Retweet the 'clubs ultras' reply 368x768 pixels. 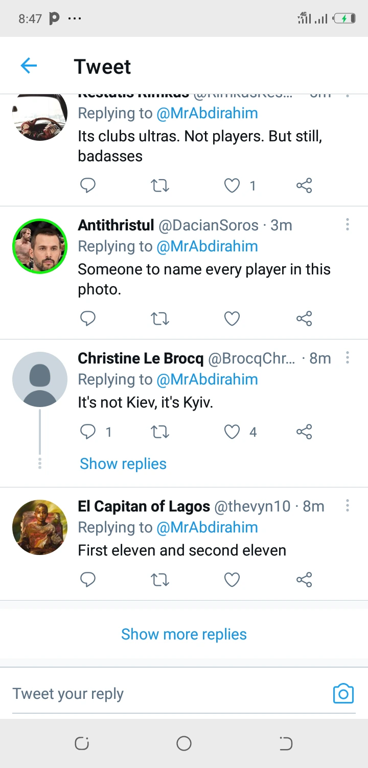coord(160,185)
